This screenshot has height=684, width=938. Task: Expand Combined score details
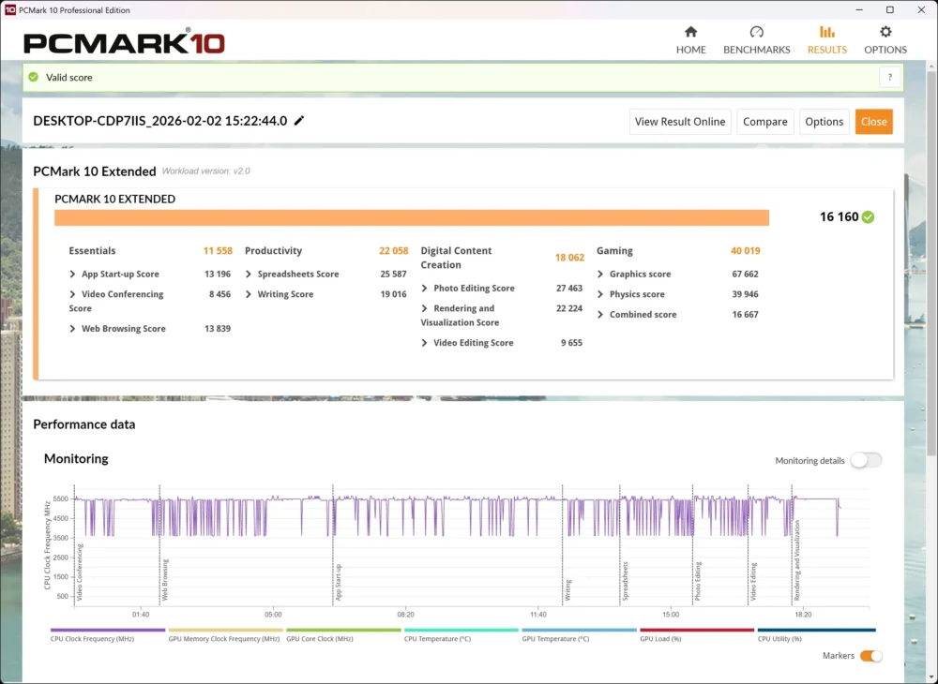[x=600, y=315]
